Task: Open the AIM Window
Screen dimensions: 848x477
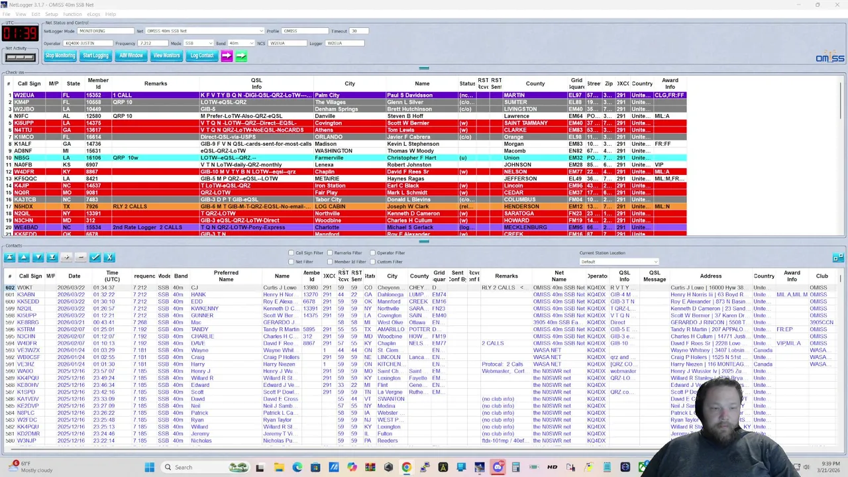Action: (x=131, y=56)
